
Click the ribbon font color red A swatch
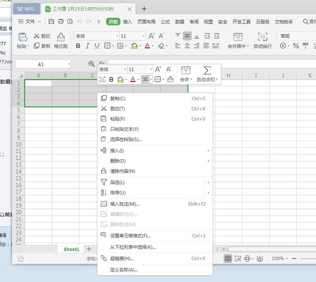147,46
